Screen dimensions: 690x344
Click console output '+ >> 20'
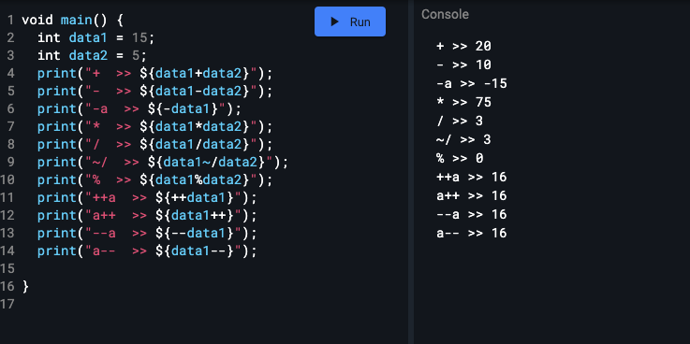[x=463, y=46]
